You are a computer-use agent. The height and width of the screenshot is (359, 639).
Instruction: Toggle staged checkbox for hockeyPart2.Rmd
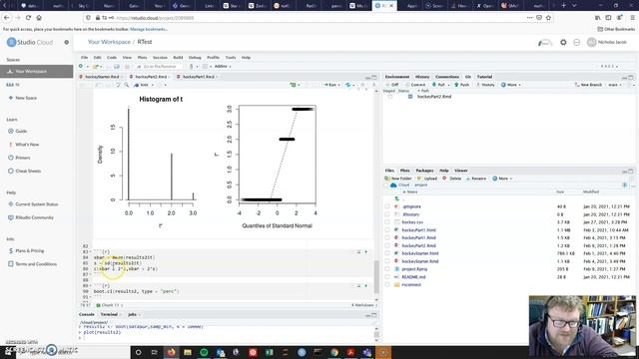tap(390, 97)
